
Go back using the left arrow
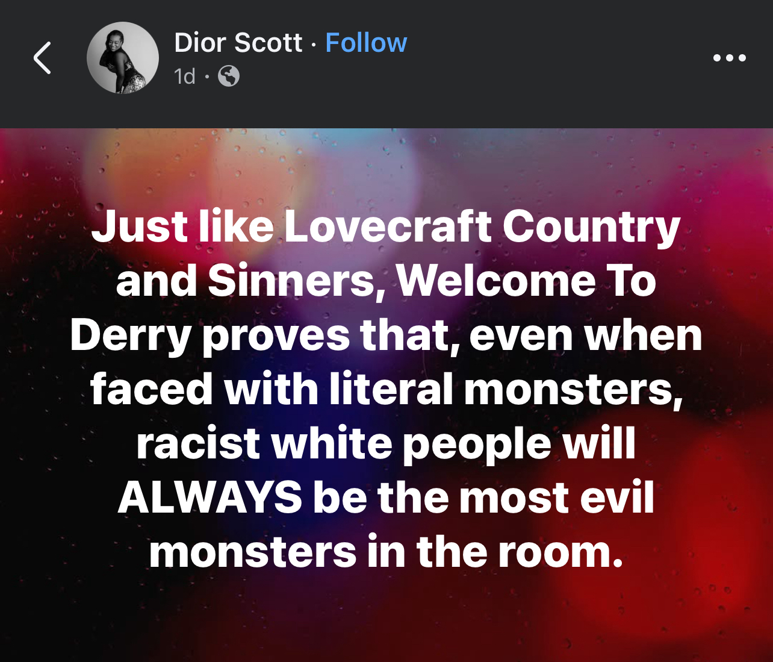(x=42, y=58)
